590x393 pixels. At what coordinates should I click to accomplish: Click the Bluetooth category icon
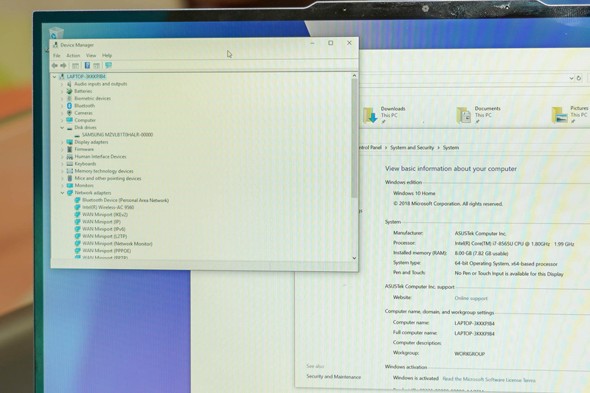[69, 105]
